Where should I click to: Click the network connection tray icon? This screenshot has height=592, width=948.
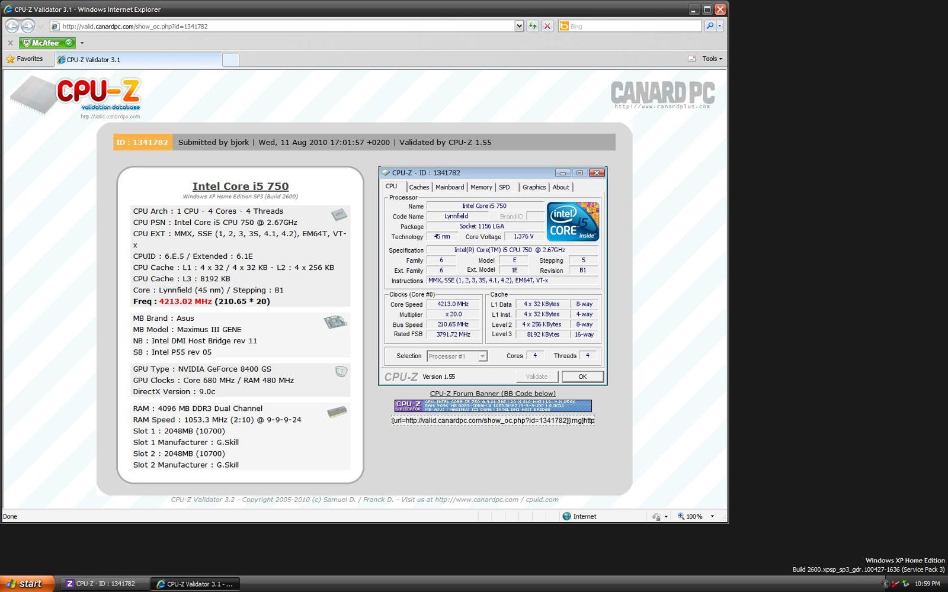click(905, 584)
